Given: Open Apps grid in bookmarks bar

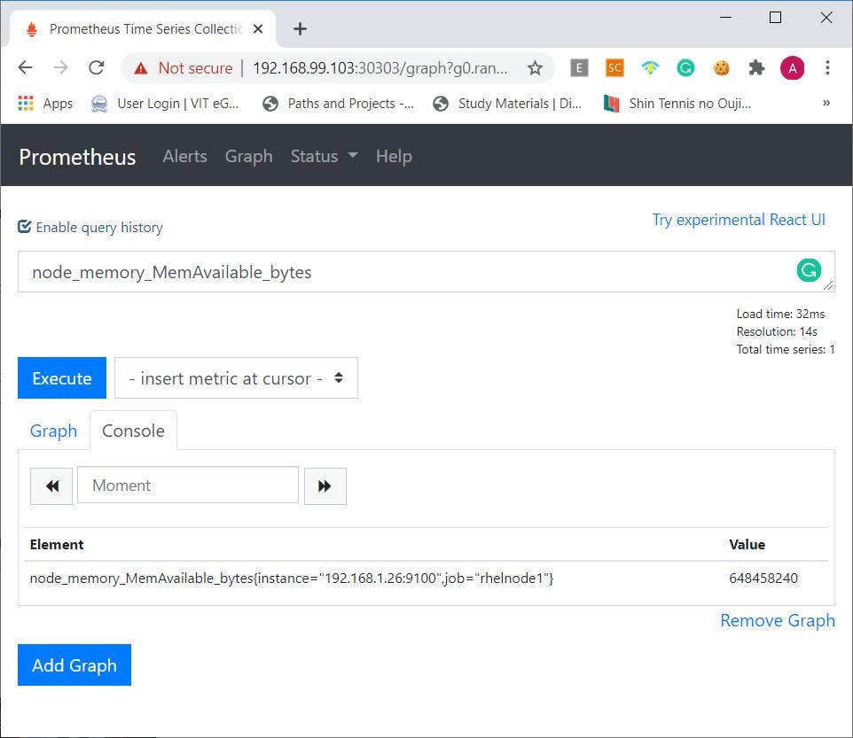Looking at the screenshot, I should 46,104.
